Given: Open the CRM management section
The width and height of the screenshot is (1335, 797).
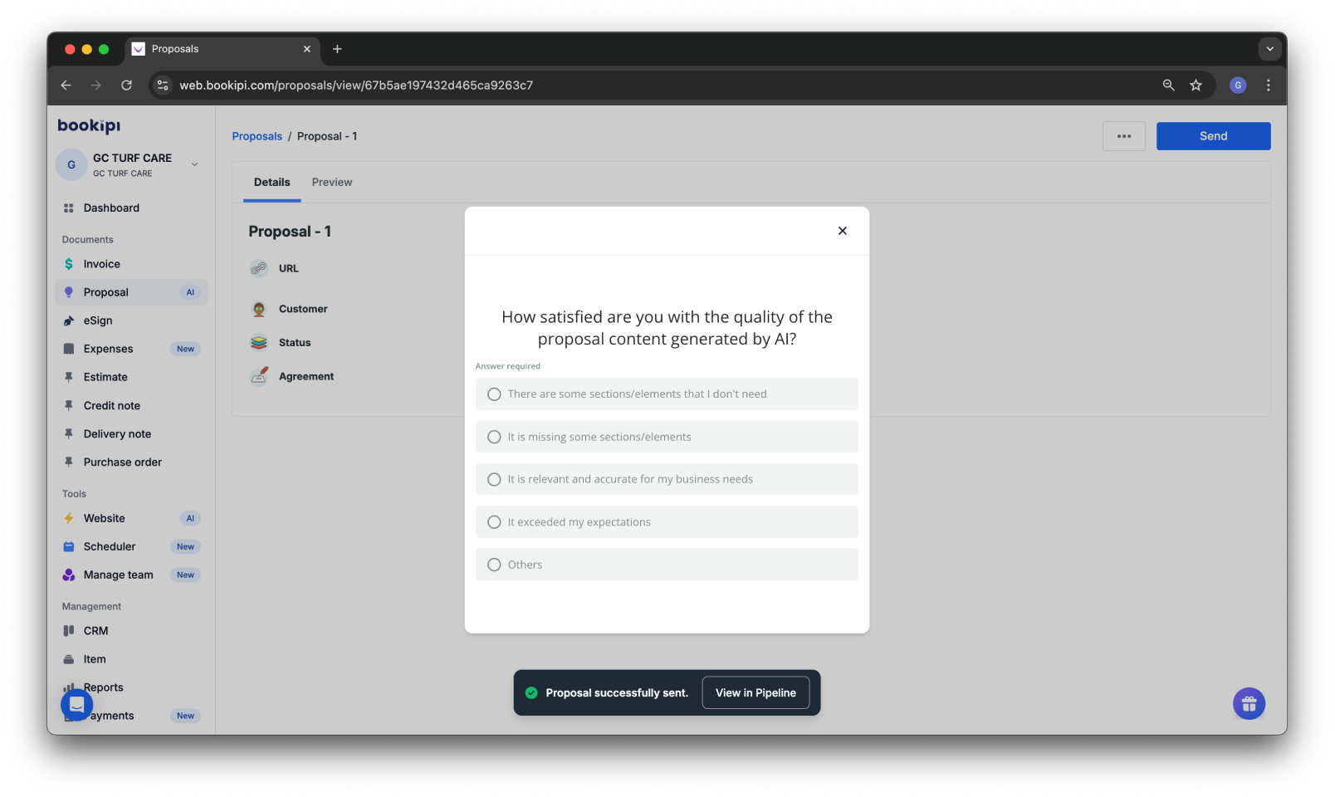Looking at the screenshot, I should [x=95, y=630].
